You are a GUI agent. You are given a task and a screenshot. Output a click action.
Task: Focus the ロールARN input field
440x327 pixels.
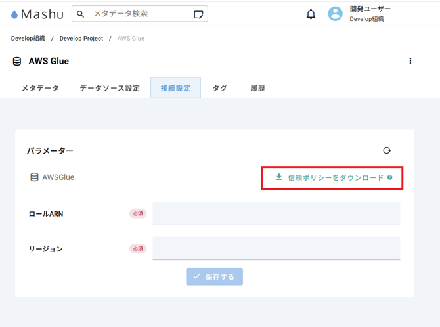(x=276, y=213)
